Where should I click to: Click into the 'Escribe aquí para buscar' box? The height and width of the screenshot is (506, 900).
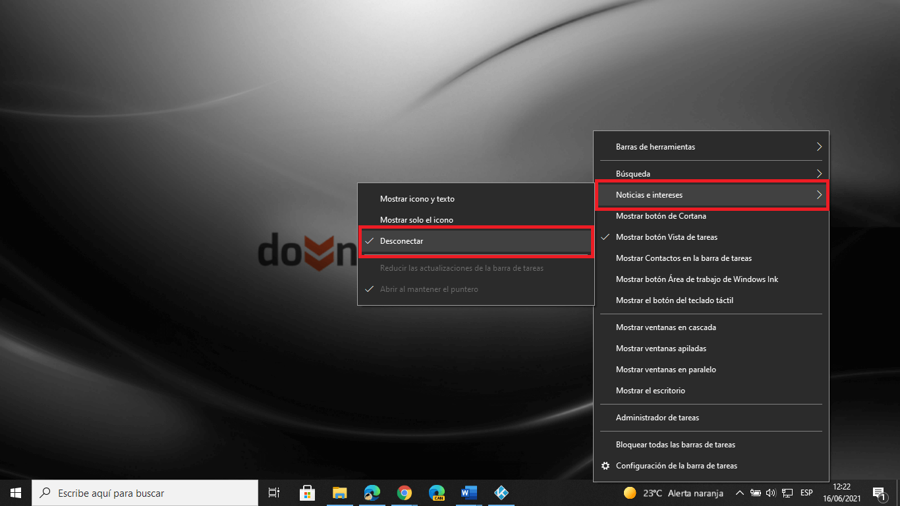[145, 493]
